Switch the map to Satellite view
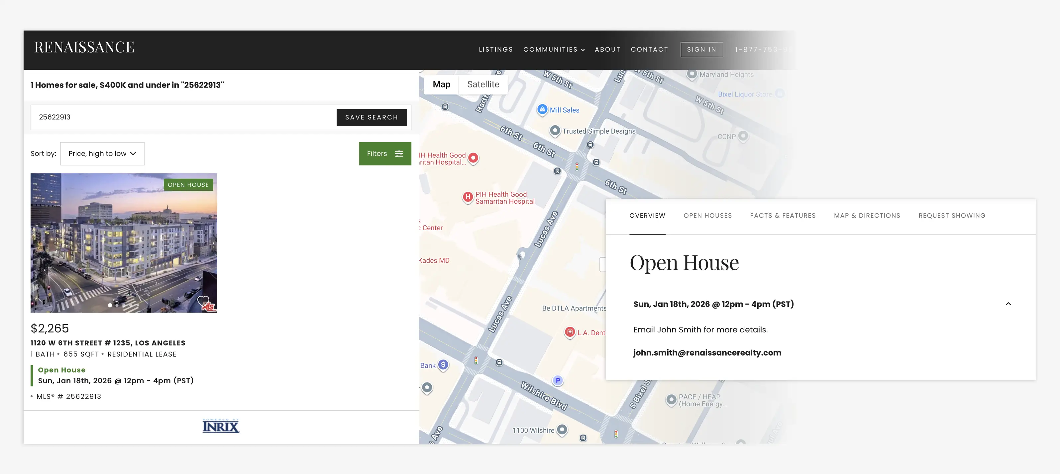The image size is (1060, 474). [x=483, y=84]
